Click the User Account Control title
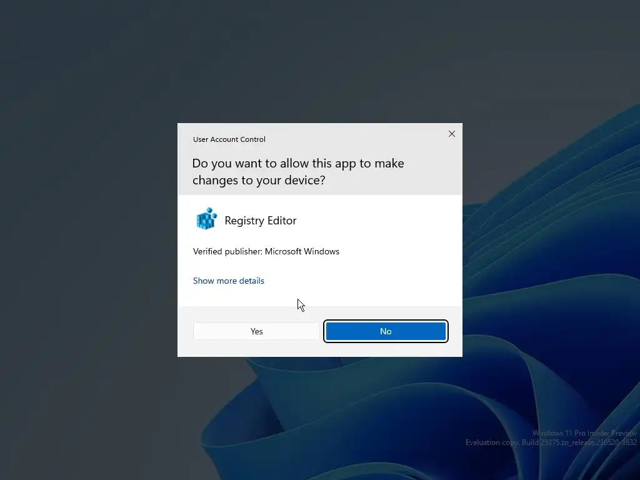 [229, 139]
